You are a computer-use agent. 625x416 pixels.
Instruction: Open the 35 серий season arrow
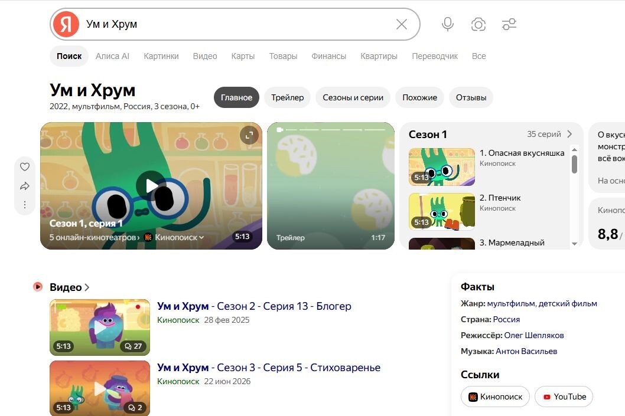click(569, 134)
